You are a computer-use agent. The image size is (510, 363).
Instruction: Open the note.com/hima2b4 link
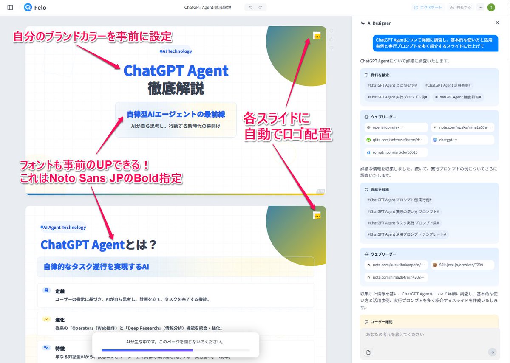pyautogui.click(x=396, y=277)
